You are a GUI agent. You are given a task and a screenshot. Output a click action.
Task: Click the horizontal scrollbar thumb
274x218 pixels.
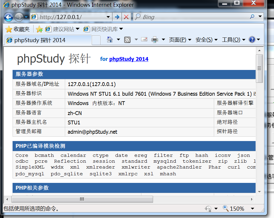82,199
